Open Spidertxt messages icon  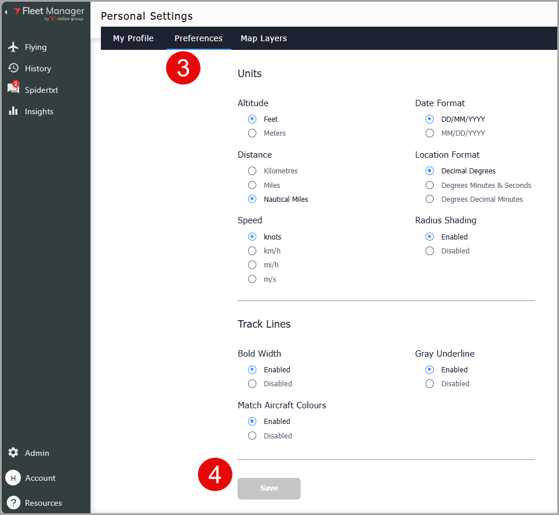coord(13,89)
